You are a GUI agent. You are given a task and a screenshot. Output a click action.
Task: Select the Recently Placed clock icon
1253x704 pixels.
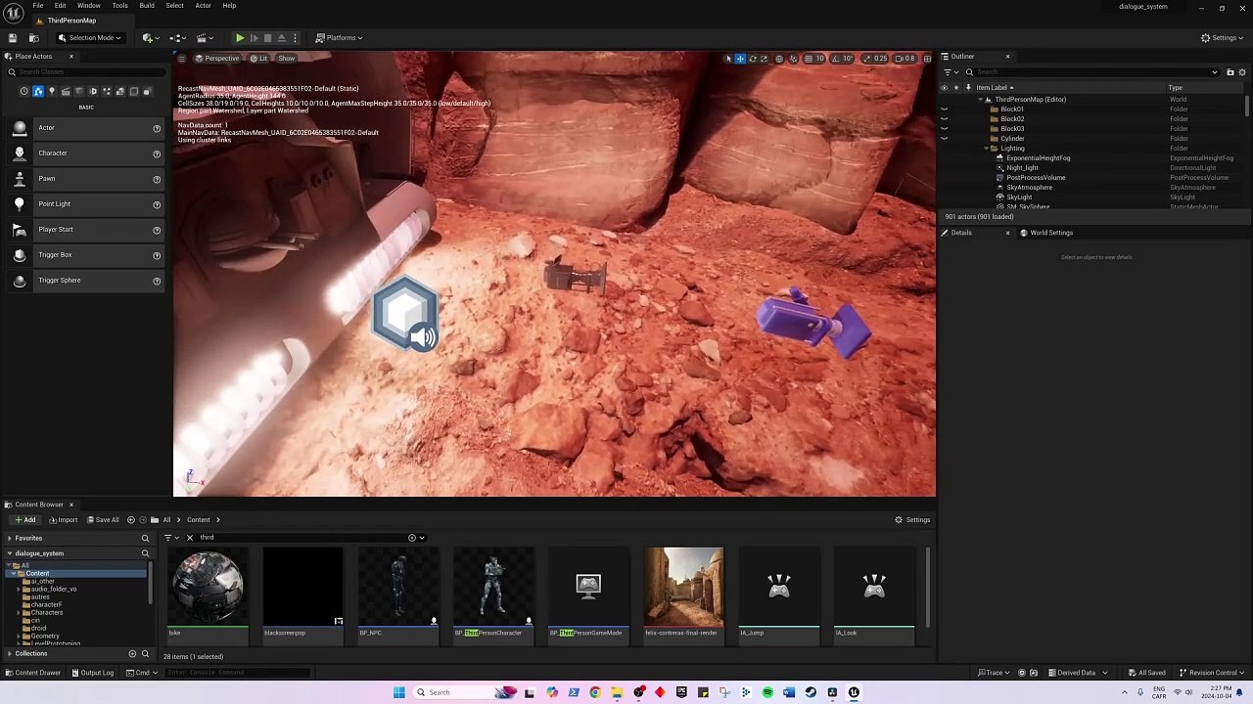[x=24, y=92]
